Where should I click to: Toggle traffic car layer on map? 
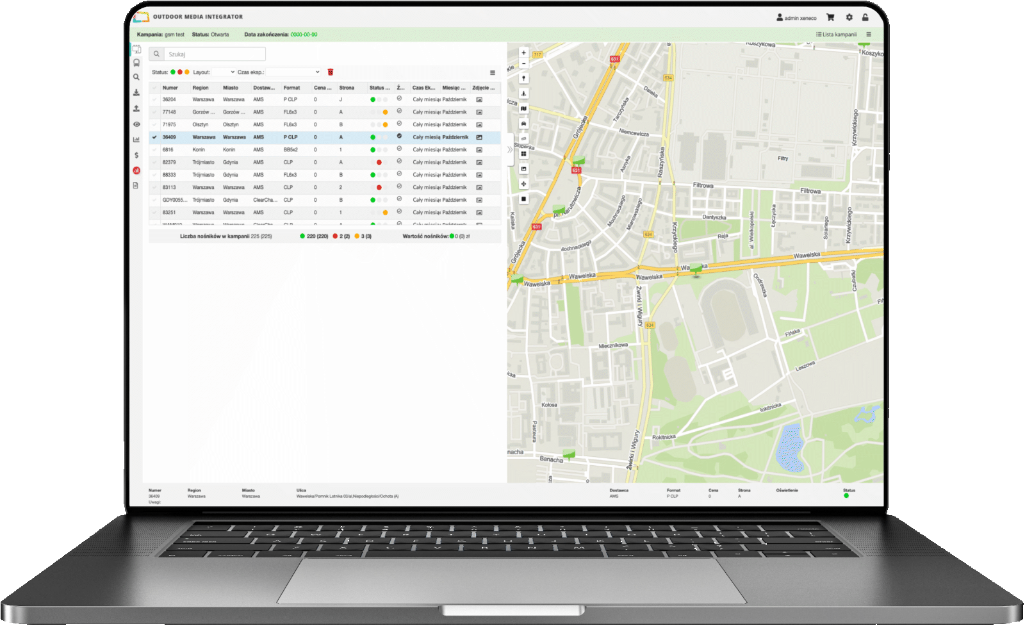(524, 124)
